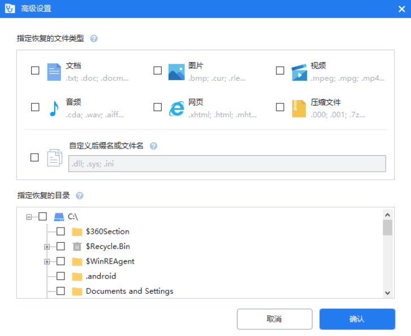The image size is (411, 336).
Task: Expand the $WinREAgent tree node
Action: coord(47,261)
